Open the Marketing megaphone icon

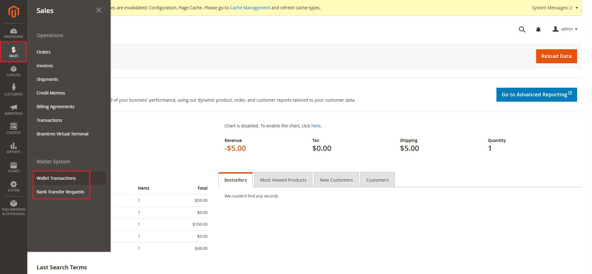(13, 109)
